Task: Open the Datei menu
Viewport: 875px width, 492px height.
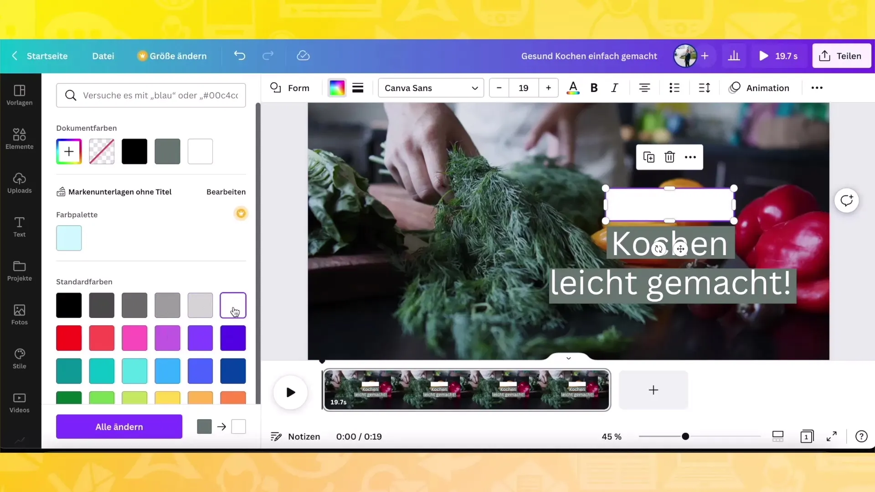Action: point(103,56)
